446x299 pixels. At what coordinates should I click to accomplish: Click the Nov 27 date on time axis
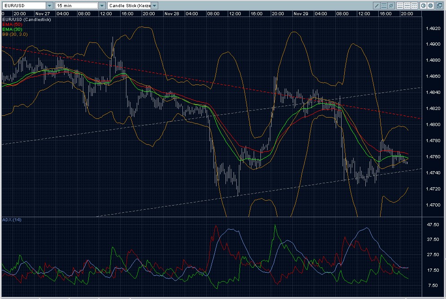[43, 13]
